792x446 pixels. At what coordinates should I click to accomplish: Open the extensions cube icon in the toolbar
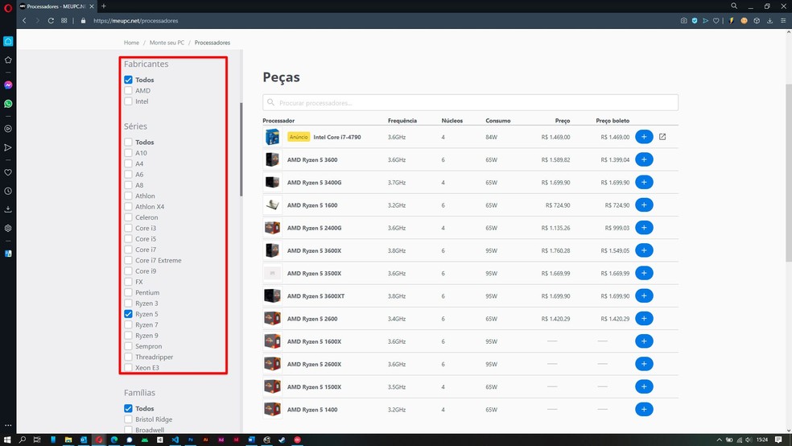point(757,21)
